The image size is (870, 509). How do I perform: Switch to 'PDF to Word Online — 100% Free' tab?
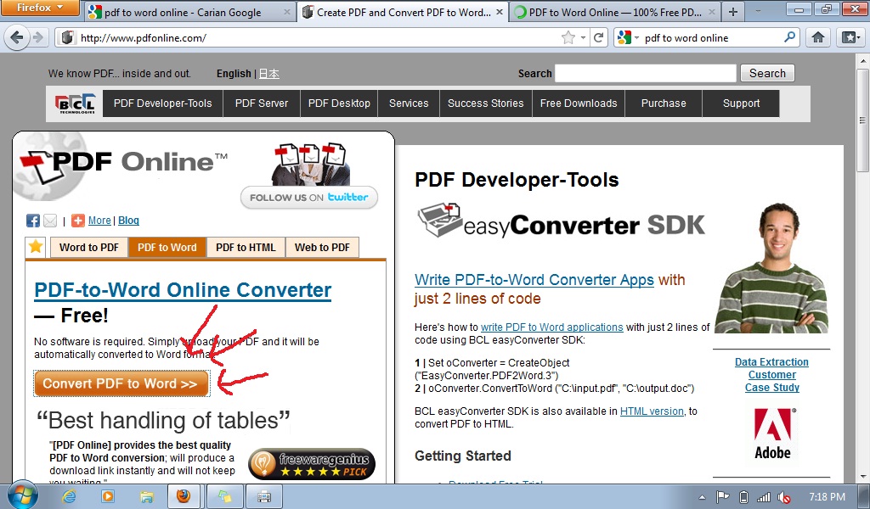(615, 12)
